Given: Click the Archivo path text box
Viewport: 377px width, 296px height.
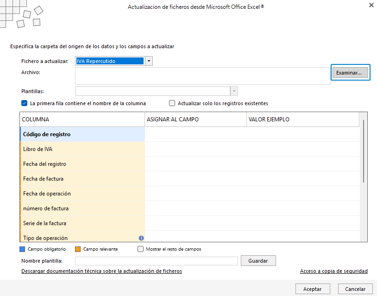Looking at the screenshot, I should coord(203,76).
